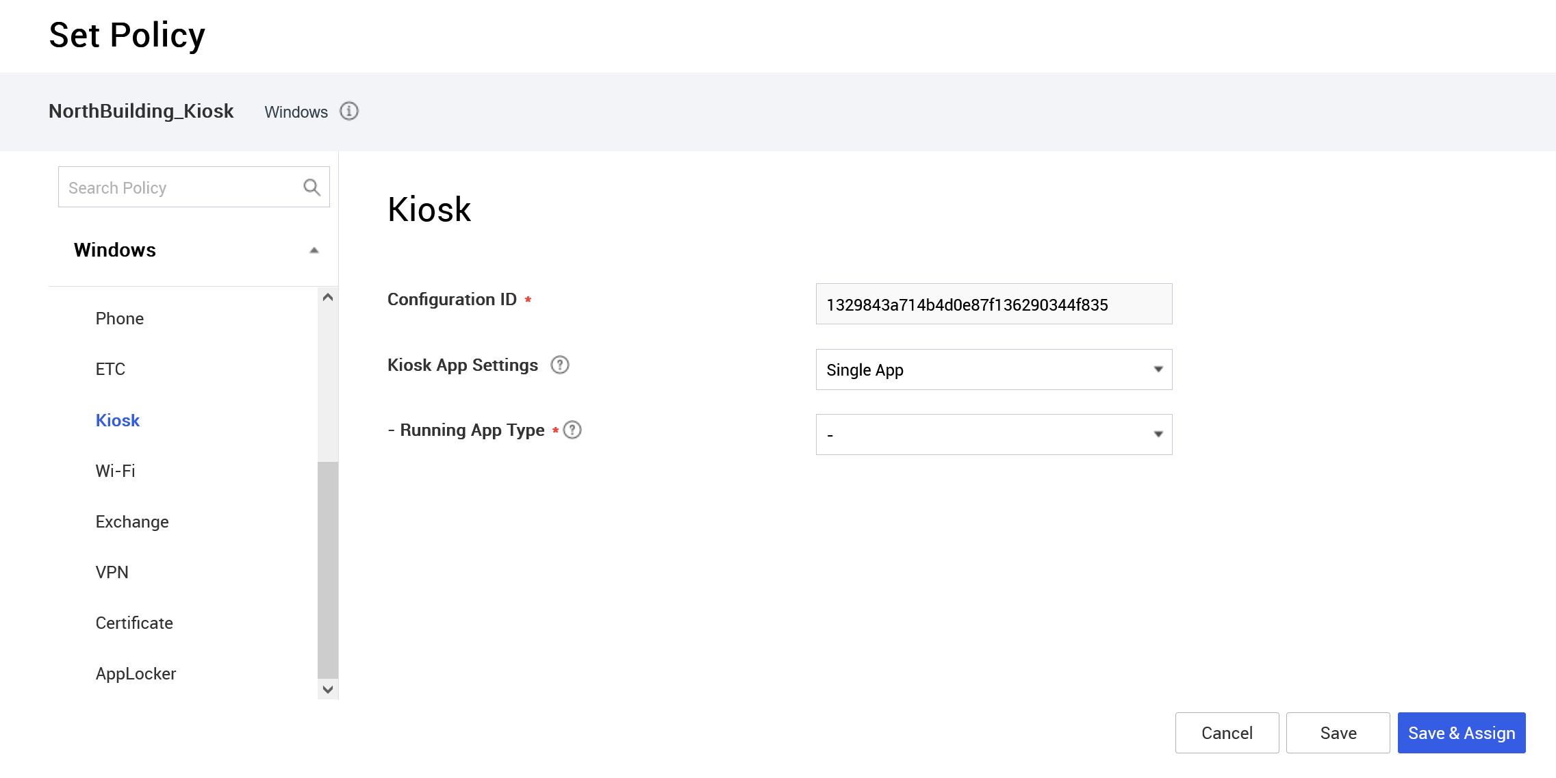Viewport: 1556px width, 778px height.
Task: Click the Configuration ID input field
Action: [x=993, y=304]
